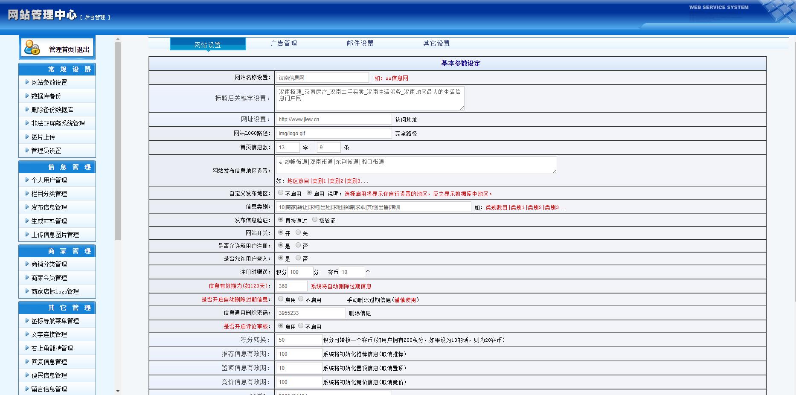Image resolution: width=796 pixels, height=395 pixels.
Task: Collapse the 其它管理 section header
Action: (x=57, y=308)
